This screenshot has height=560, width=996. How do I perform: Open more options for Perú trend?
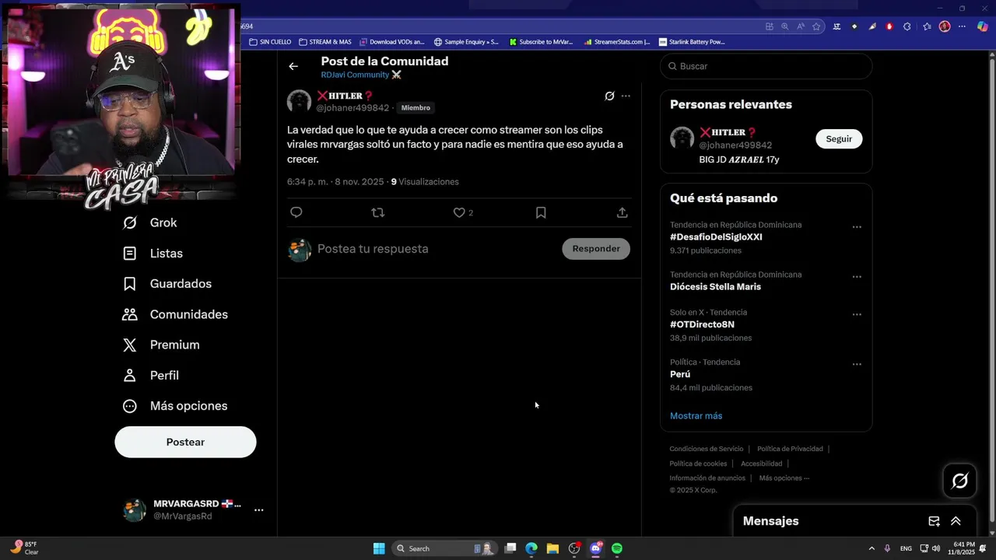point(857,365)
